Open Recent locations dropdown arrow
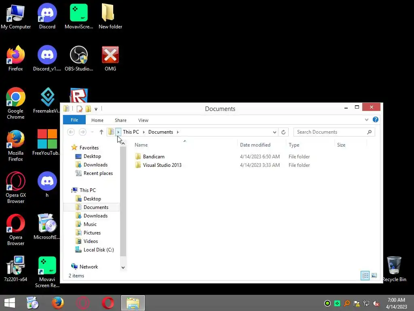The height and width of the screenshot is (311, 414). point(92,132)
